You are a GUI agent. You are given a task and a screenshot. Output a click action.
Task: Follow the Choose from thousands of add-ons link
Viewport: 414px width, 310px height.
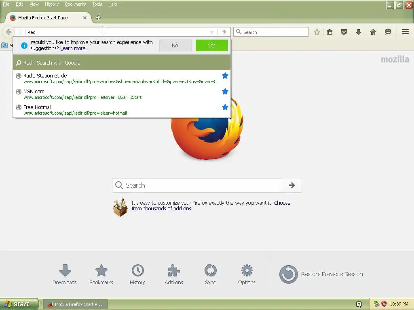tap(211, 205)
